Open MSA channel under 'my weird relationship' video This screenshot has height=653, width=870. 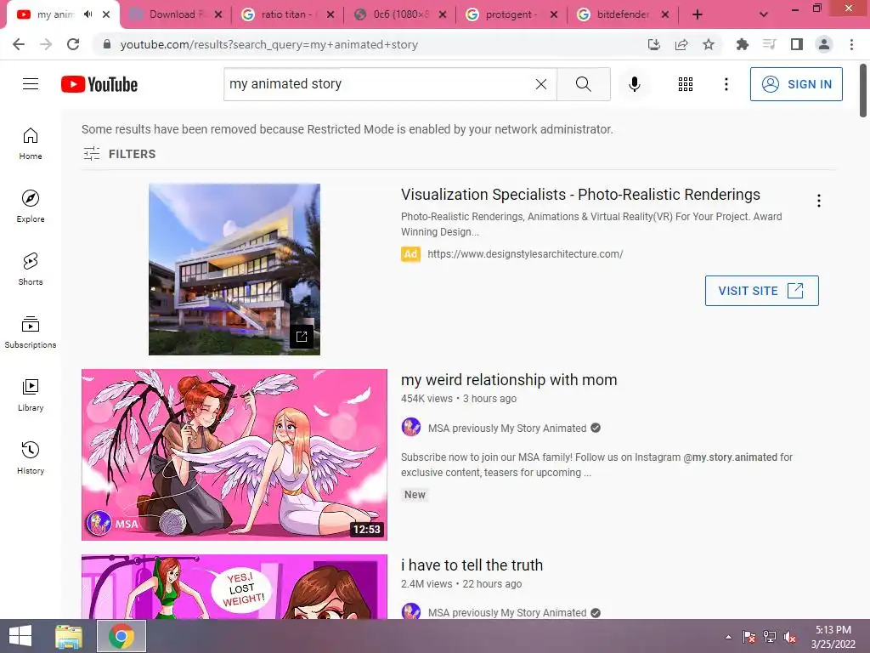click(506, 429)
